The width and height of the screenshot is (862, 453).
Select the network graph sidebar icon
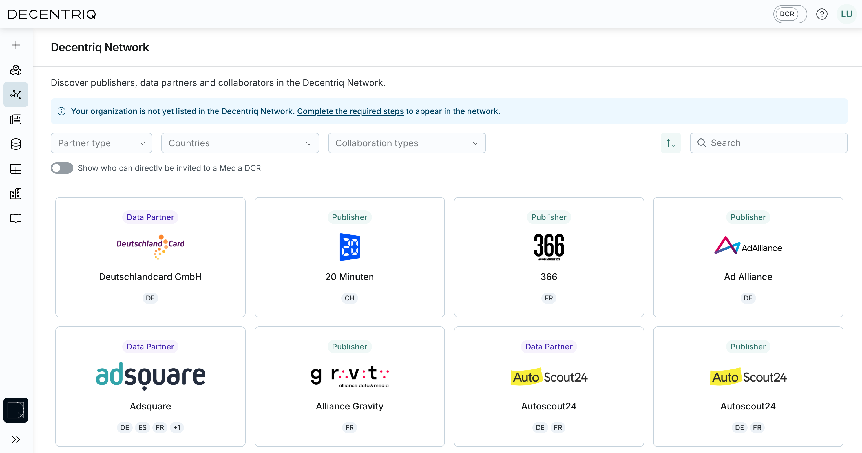pos(16,95)
